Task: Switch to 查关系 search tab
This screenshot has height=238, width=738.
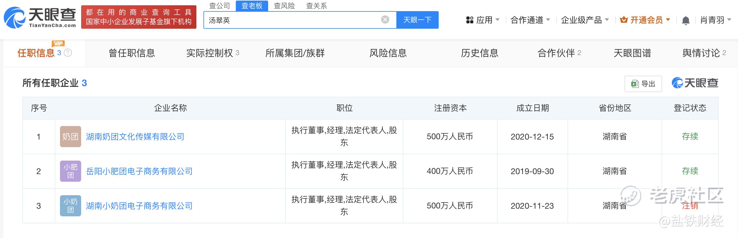Action: point(317,6)
